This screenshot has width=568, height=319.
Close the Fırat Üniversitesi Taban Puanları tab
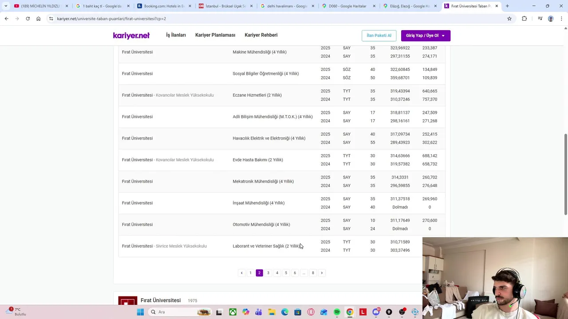(497, 6)
